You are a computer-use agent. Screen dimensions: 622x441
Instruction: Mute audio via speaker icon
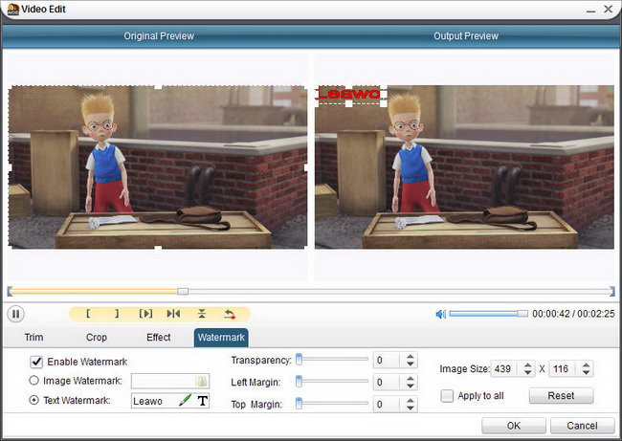point(441,314)
